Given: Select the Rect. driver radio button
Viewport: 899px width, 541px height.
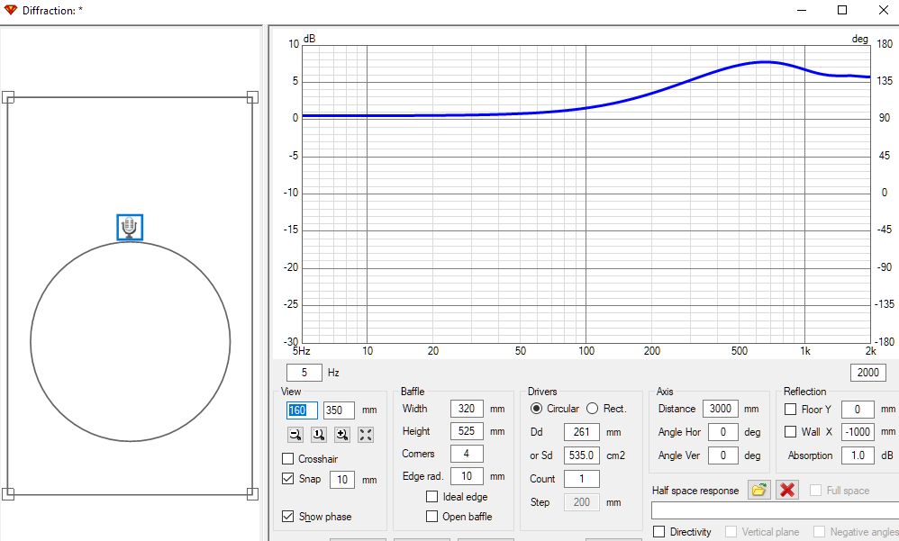Looking at the screenshot, I should (x=592, y=409).
